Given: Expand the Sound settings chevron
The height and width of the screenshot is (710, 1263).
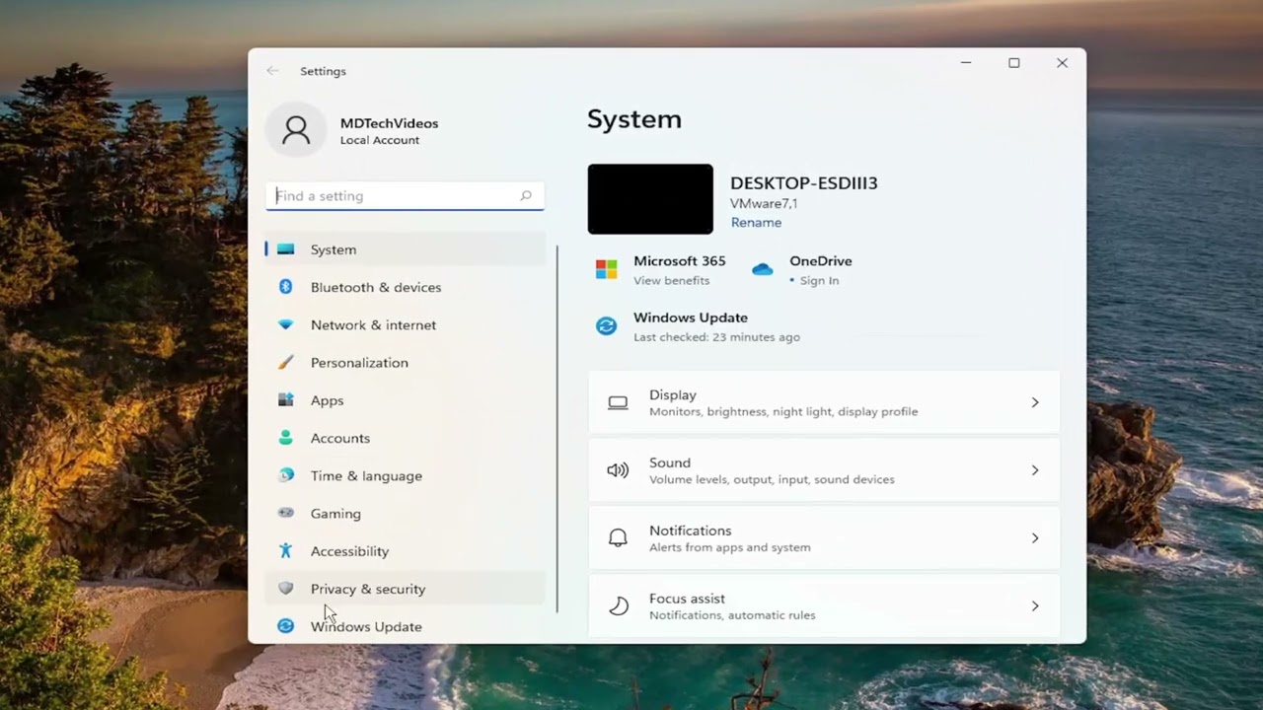Looking at the screenshot, I should [1035, 470].
